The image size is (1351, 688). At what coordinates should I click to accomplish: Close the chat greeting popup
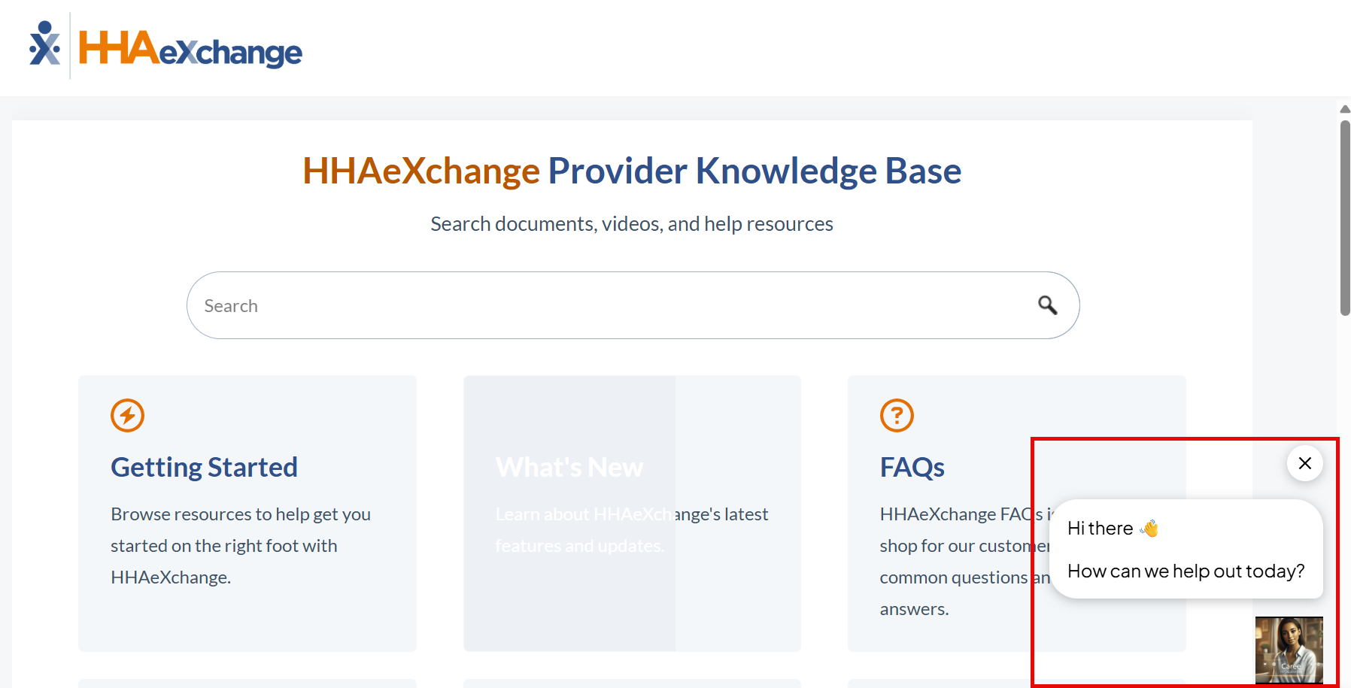[1304, 463]
